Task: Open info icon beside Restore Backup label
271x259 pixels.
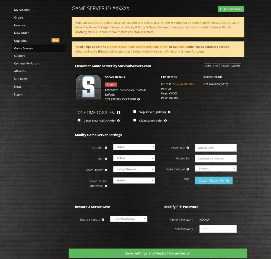Action: (x=103, y=220)
